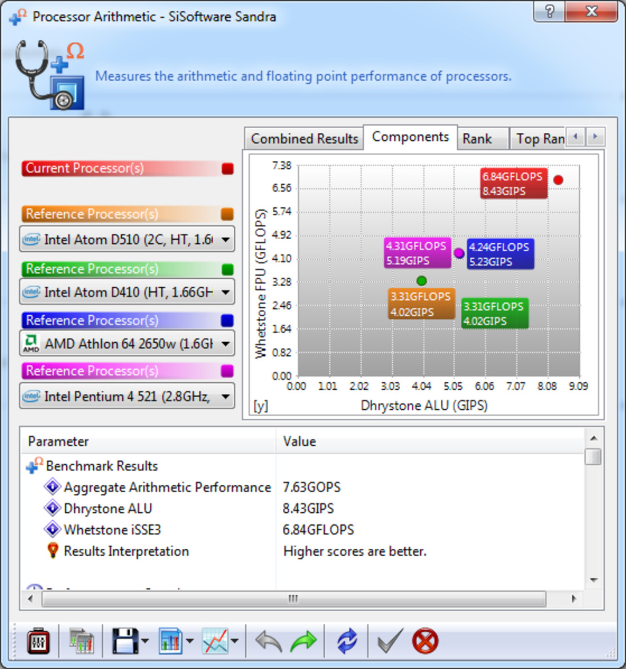
Task: Open the Intel Atom D410 processor dropdown
Action: point(127,292)
